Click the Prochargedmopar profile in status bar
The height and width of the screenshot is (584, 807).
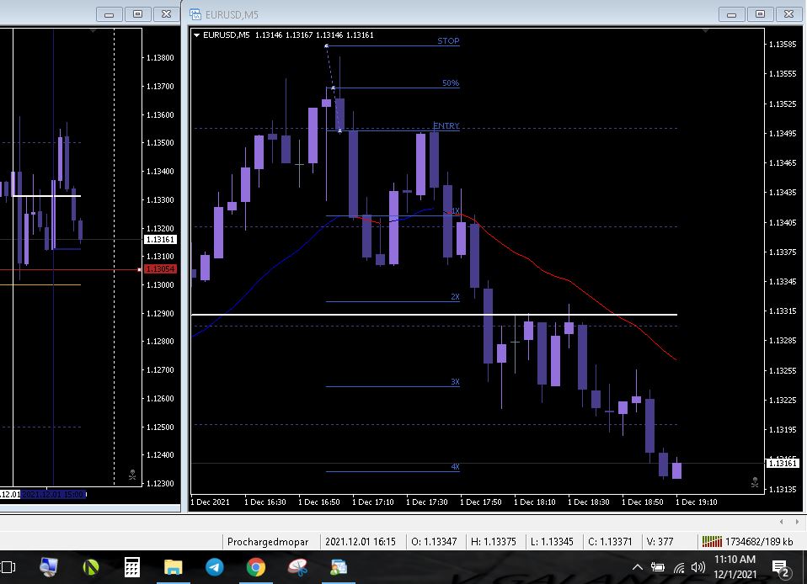pos(268,541)
